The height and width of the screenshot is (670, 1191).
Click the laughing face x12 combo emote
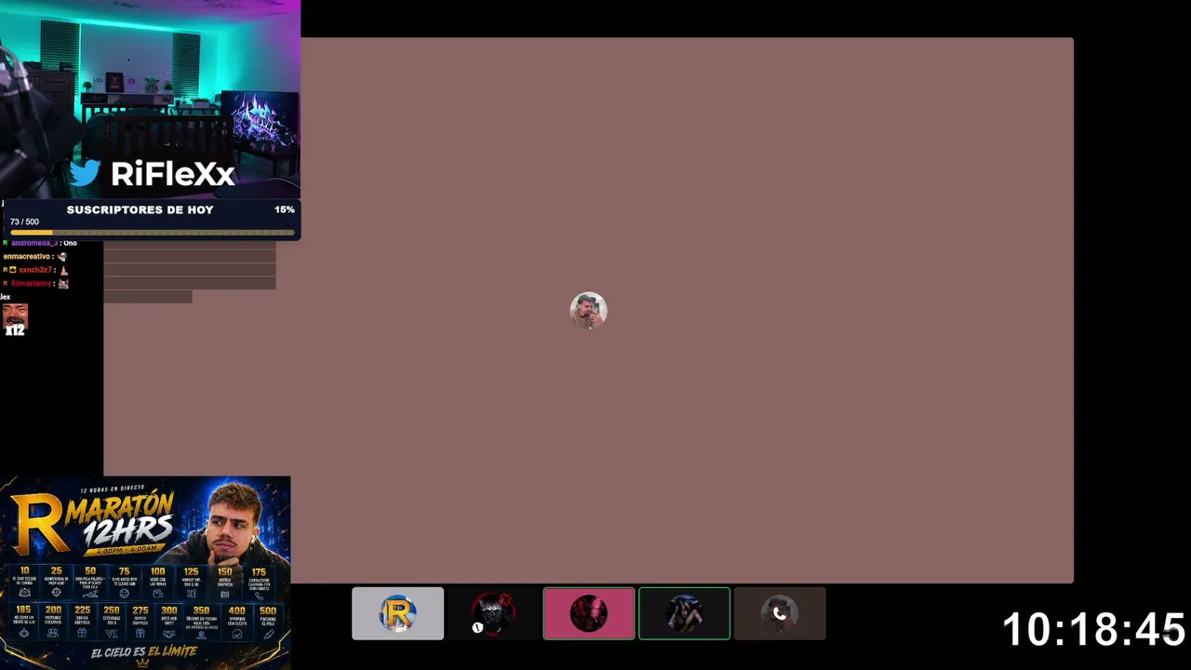coord(15,319)
